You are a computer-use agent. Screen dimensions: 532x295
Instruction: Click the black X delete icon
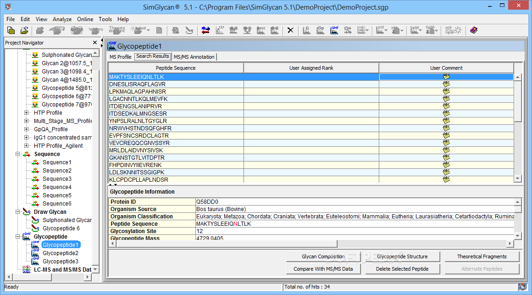[x=290, y=31]
